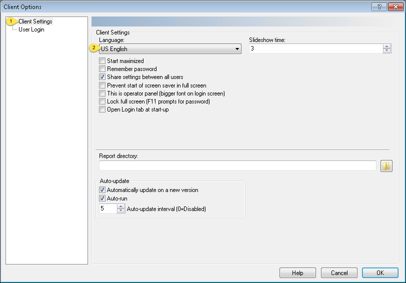
Task: Select User Login in the tree
Action: (31, 29)
